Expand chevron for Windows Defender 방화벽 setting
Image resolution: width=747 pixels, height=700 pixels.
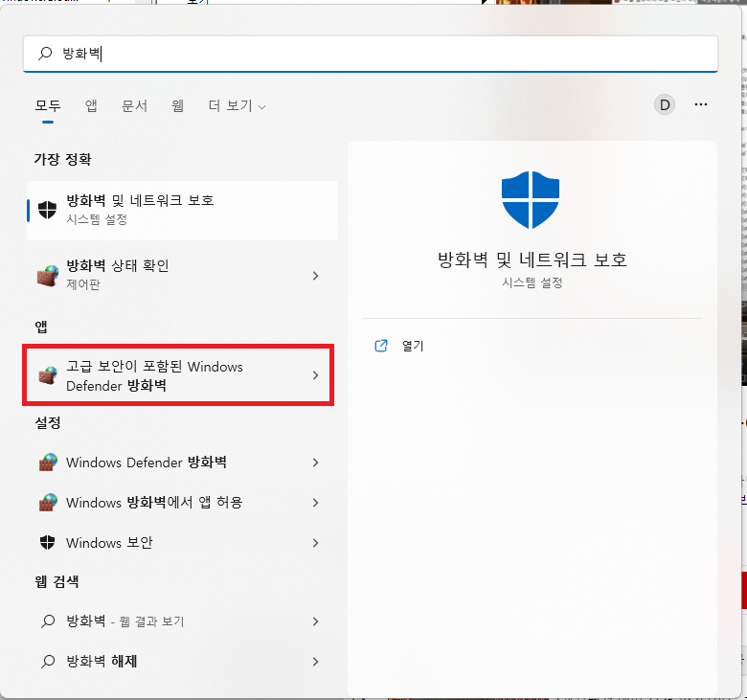[315, 463]
